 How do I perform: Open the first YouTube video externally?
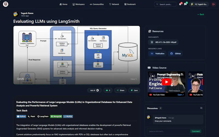click(x=180, y=95)
